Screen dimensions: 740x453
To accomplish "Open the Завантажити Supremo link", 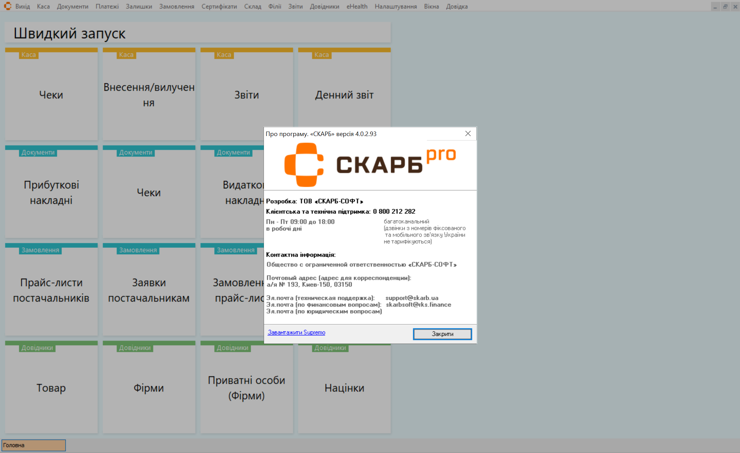I will coord(296,332).
